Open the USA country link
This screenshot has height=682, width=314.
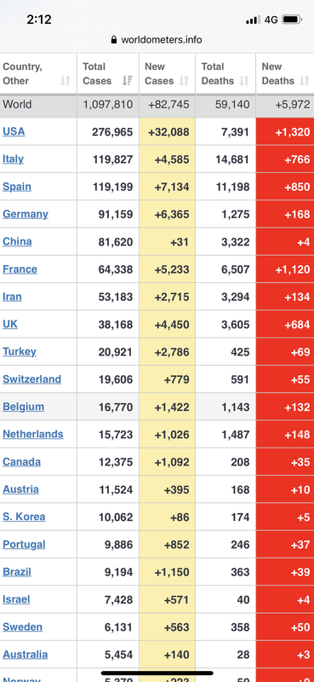14,131
